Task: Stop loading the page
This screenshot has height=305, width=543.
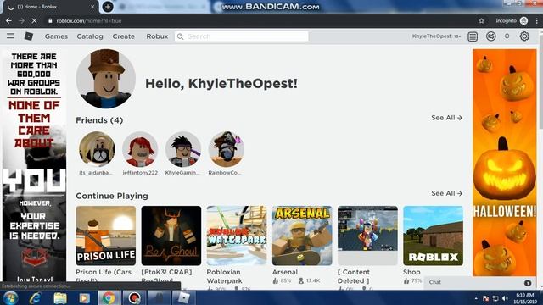Action: [34, 20]
